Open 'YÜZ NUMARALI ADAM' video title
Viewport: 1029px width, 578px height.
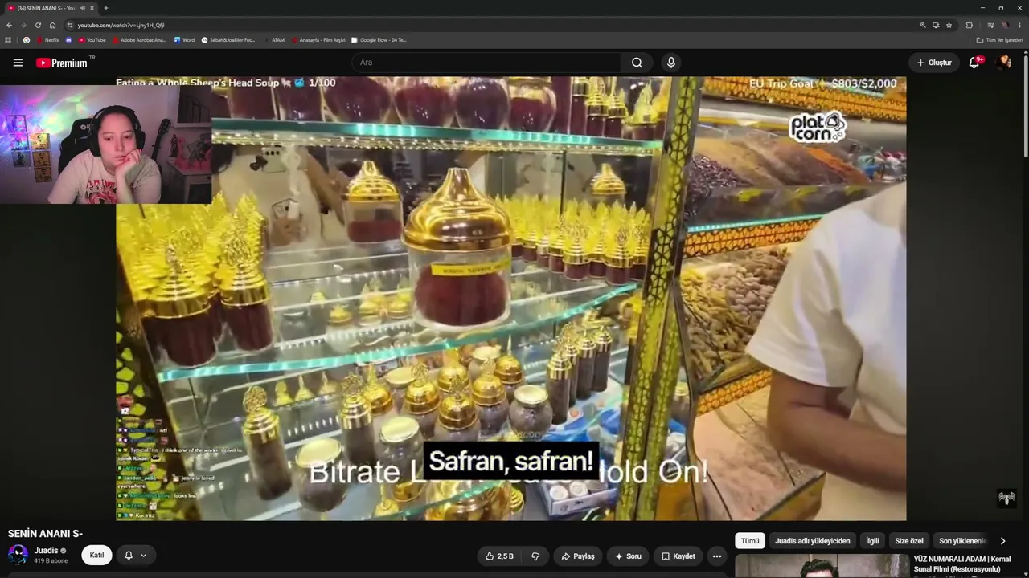pyautogui.click(x=962, y=564)
